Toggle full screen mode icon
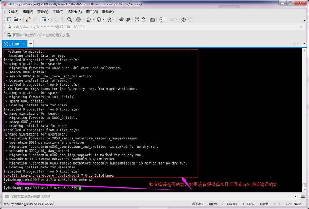This screenshot has width=309, height=209. 137,19
